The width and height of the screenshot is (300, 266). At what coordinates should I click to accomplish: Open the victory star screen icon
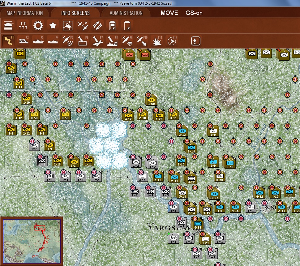click(x=53, y=26)
